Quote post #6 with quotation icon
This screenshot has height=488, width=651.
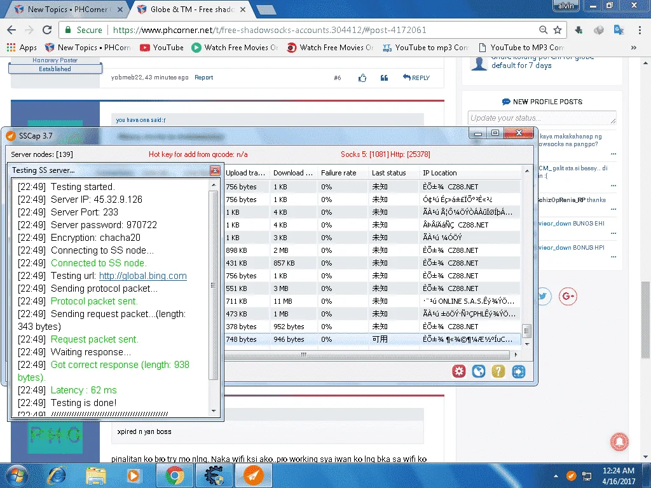[x=385, y=78]
